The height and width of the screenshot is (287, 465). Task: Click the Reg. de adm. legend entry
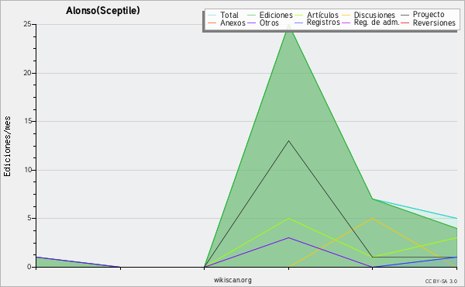coord(377,22)
